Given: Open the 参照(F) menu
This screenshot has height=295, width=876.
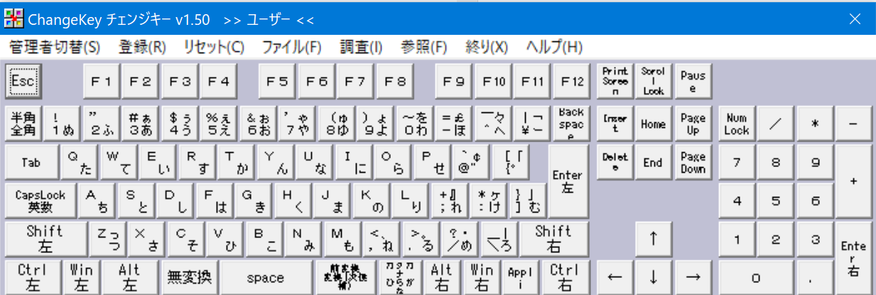Looking at the screenshot, I should tap(424, 48).
